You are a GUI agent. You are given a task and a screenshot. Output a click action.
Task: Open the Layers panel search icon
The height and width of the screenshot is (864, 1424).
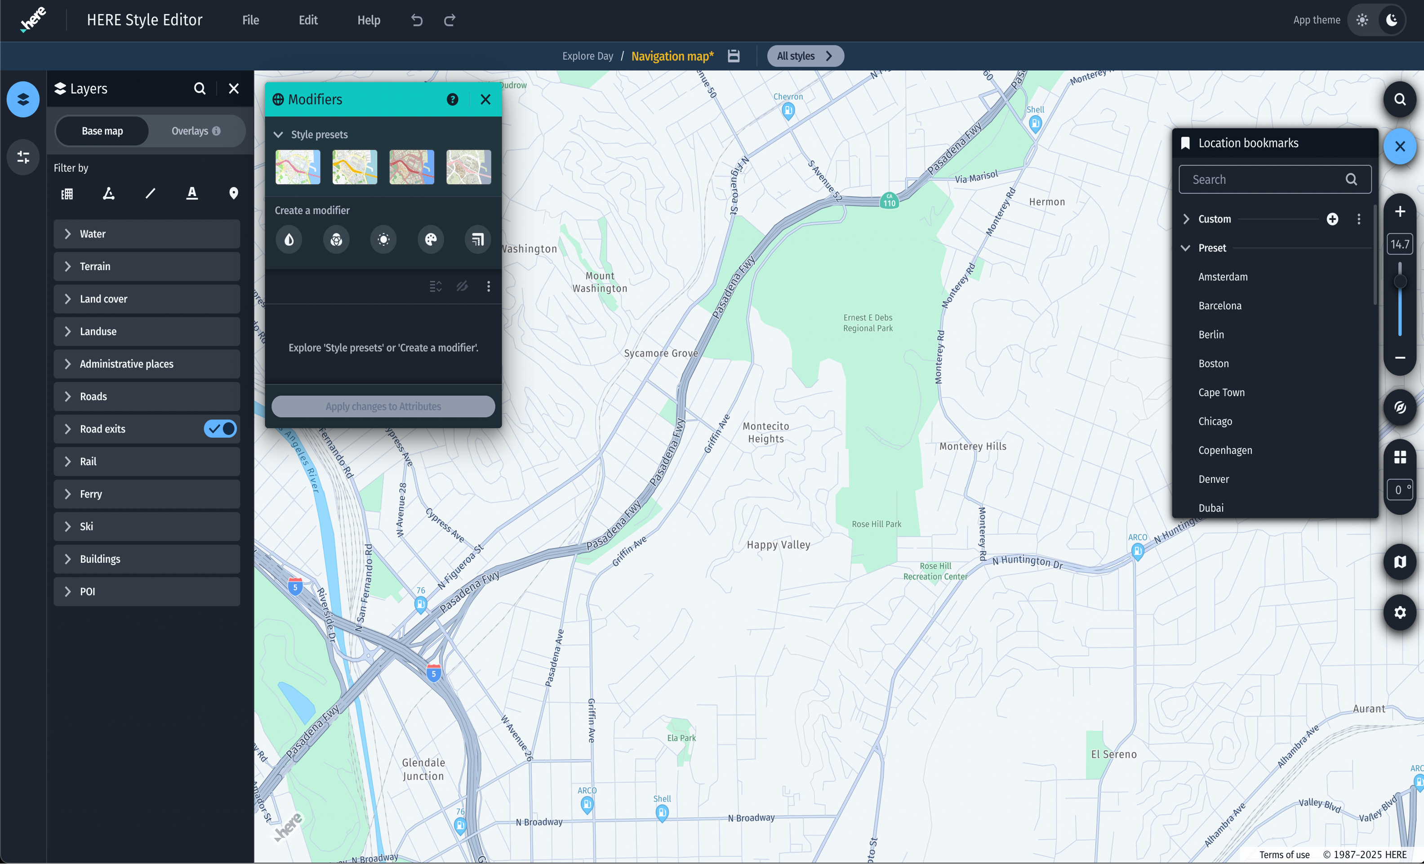point(200,89)
